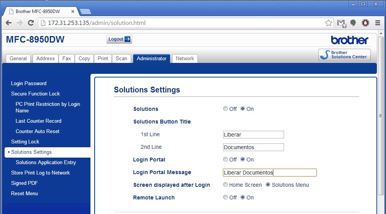The height and width of the screenshot is (214, 386).
Task: Disable Remote Launch with Off option
Action: pos(225,198)
